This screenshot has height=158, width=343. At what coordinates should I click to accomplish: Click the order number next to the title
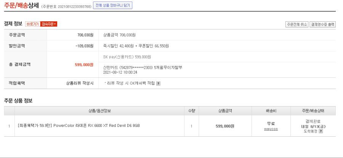click(x=66, y=6)
